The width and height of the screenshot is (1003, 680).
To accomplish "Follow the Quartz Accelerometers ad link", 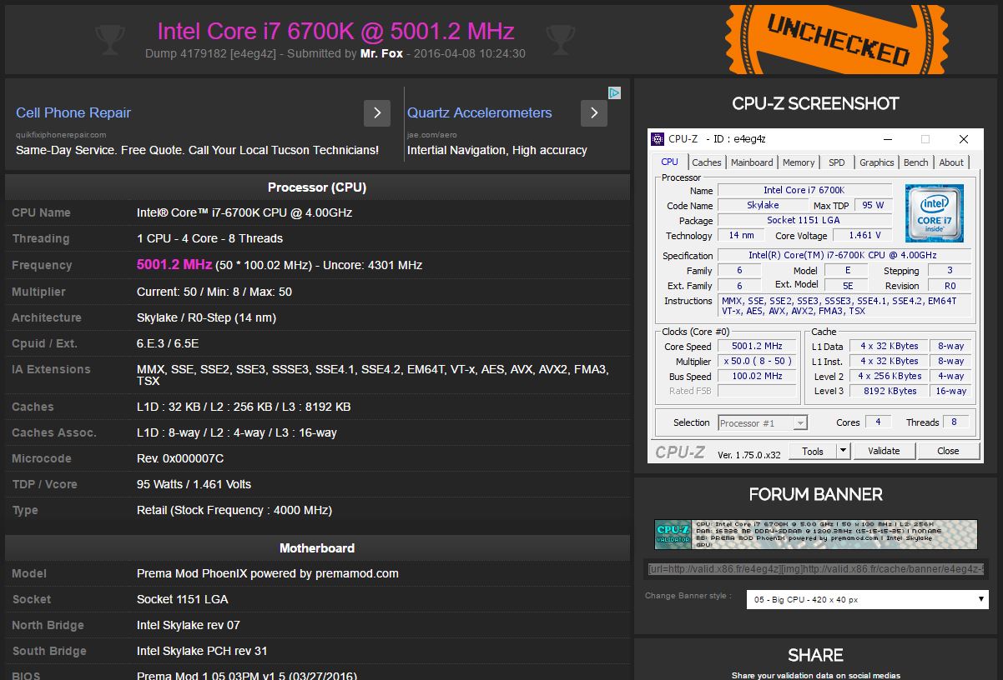I will 480,112.
